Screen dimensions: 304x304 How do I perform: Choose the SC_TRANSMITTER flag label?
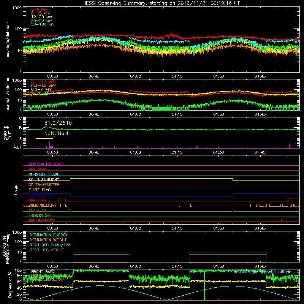coord(44,185)
